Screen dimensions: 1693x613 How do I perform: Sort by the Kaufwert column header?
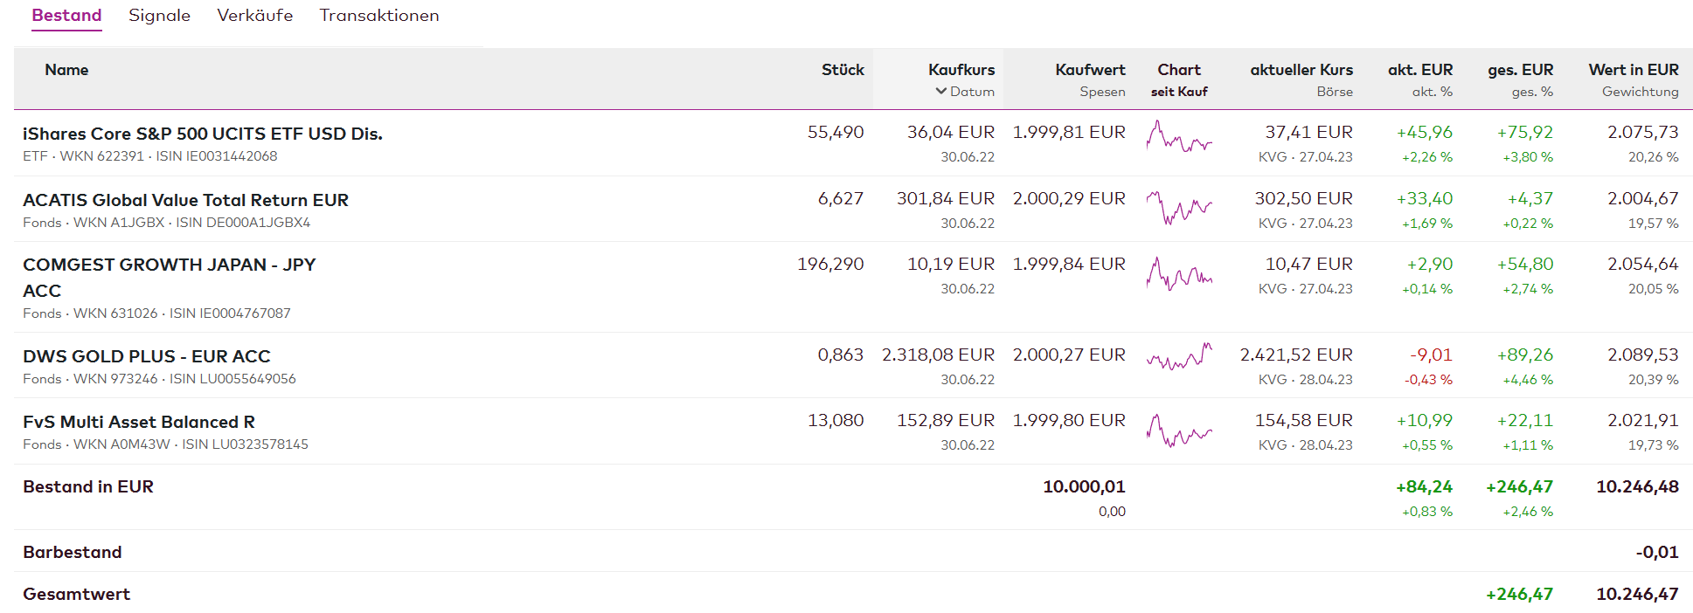point(1089,70)
